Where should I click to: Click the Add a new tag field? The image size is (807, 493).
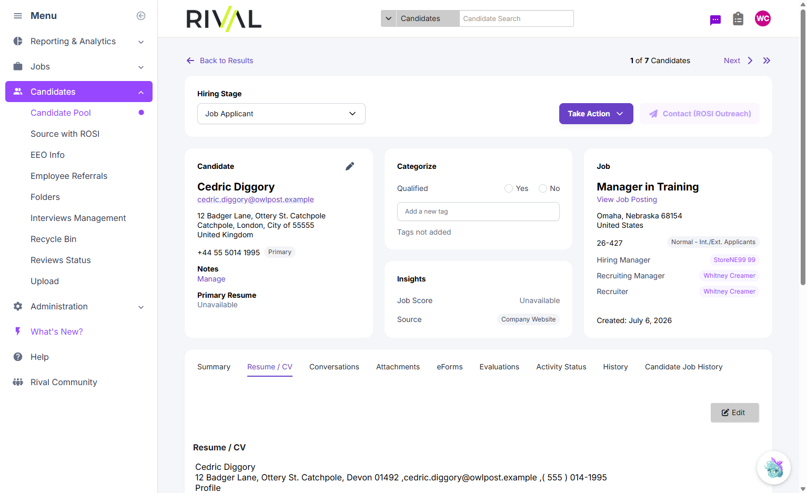(478, 212)
